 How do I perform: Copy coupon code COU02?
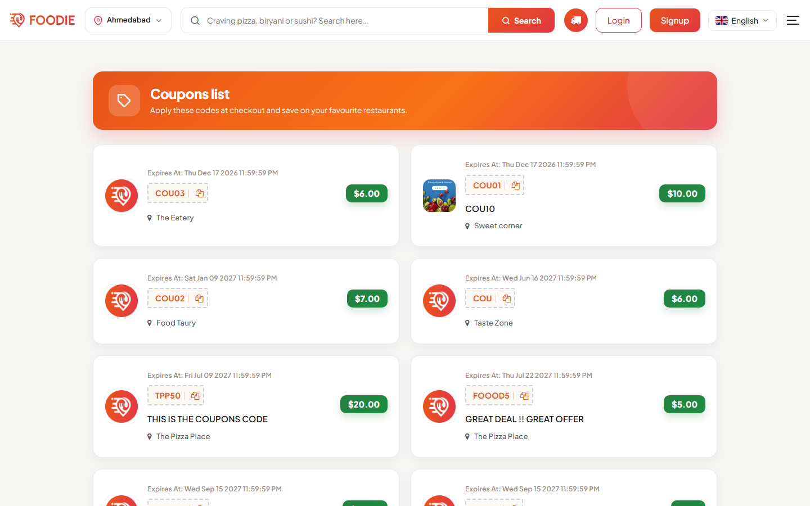199,299
